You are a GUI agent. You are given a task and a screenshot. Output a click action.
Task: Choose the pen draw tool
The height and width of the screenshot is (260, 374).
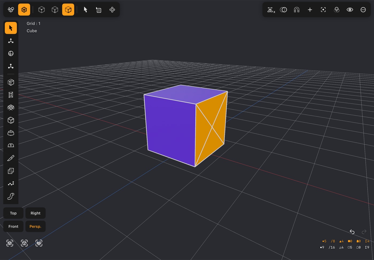pos(11,158)
